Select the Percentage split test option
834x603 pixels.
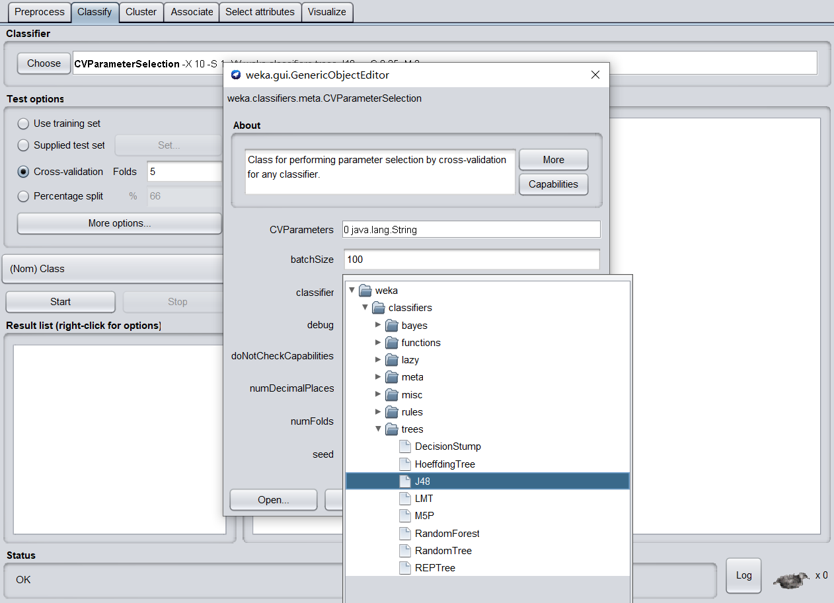[23, 196]
